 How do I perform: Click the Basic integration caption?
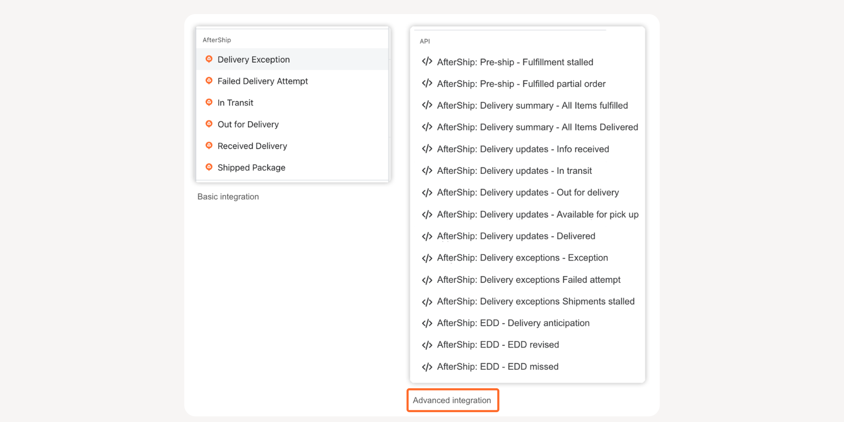[x=228, y=197]
